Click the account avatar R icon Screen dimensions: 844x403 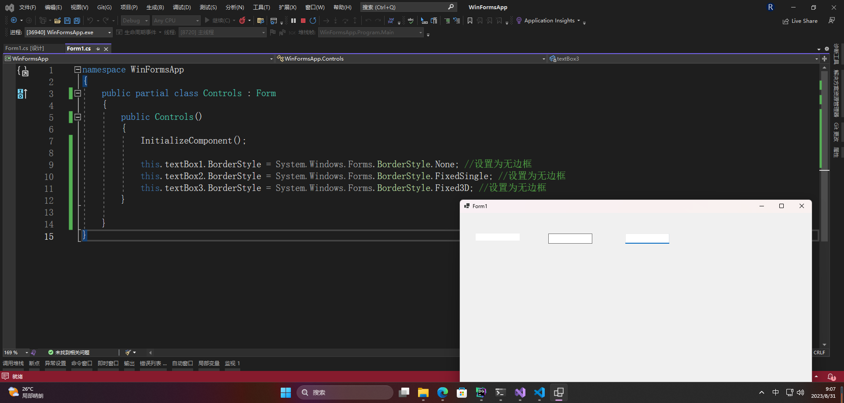771,7
